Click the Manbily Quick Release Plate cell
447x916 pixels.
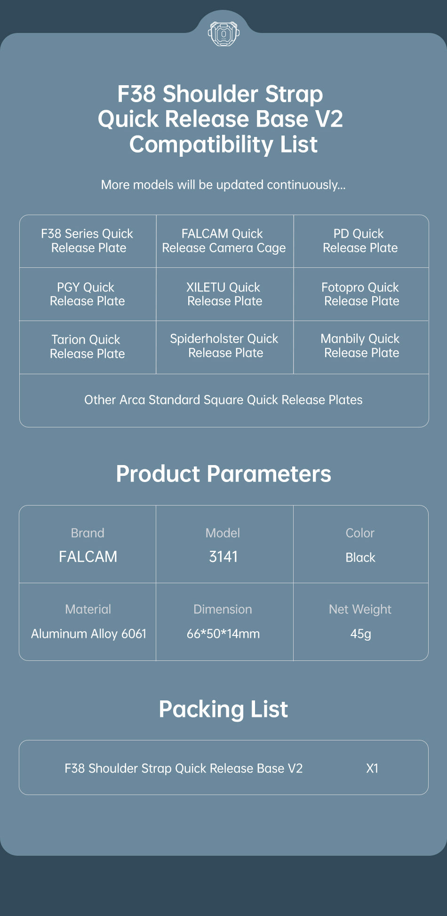point(361,346)
